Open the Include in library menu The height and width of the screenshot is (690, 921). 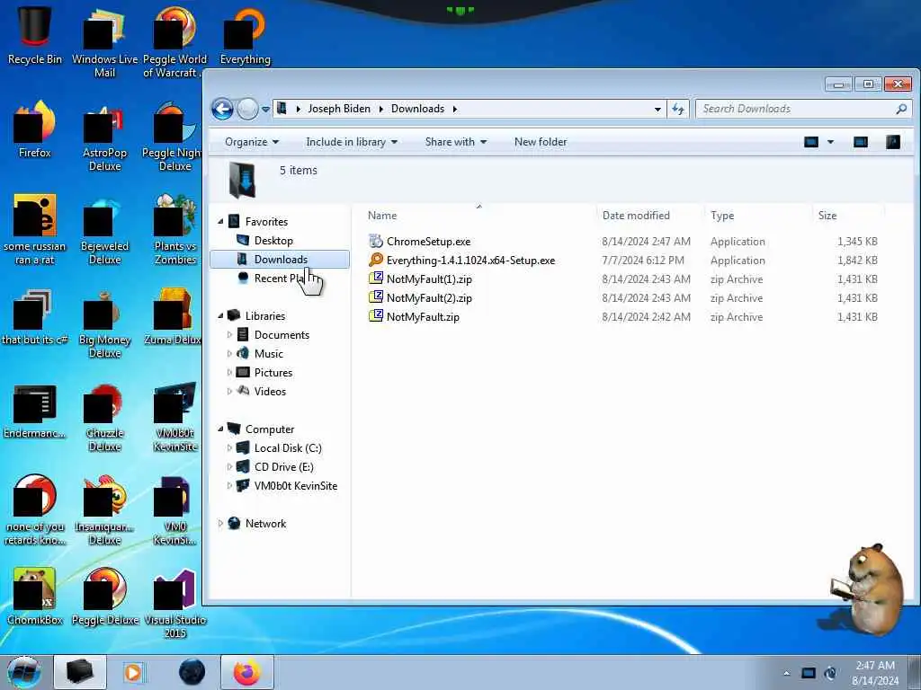[352, 142]
